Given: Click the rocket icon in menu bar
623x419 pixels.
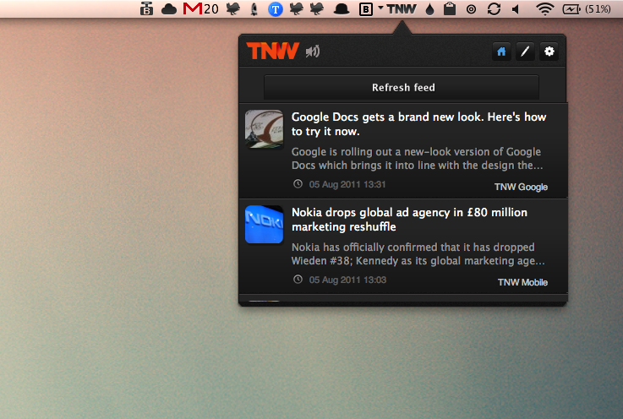Looking at the screenshot, I should pos(254,8).
